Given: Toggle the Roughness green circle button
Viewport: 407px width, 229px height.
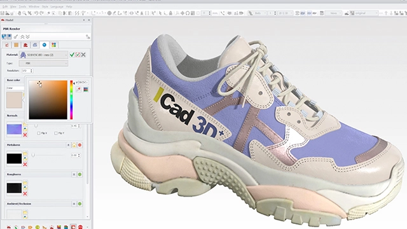Looking at the screenshot, I should pos(79,174).
